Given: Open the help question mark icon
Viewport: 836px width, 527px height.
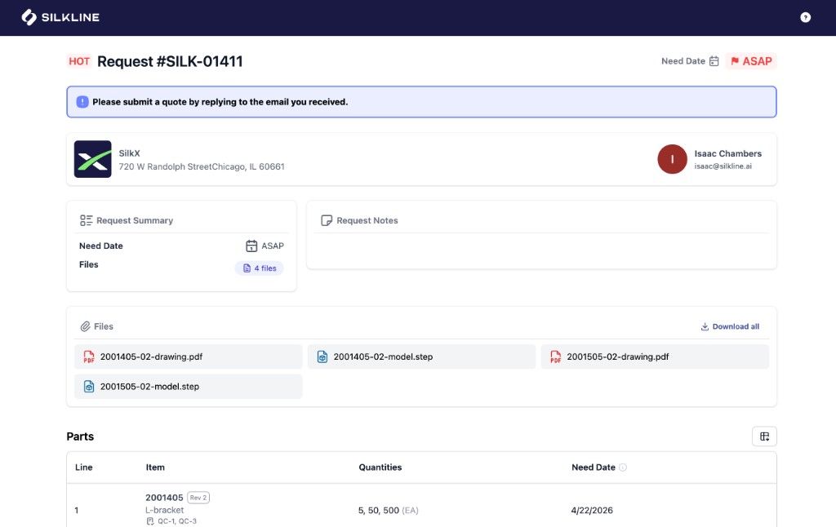Looking at the screenshot, I should [x=805, y=18].
